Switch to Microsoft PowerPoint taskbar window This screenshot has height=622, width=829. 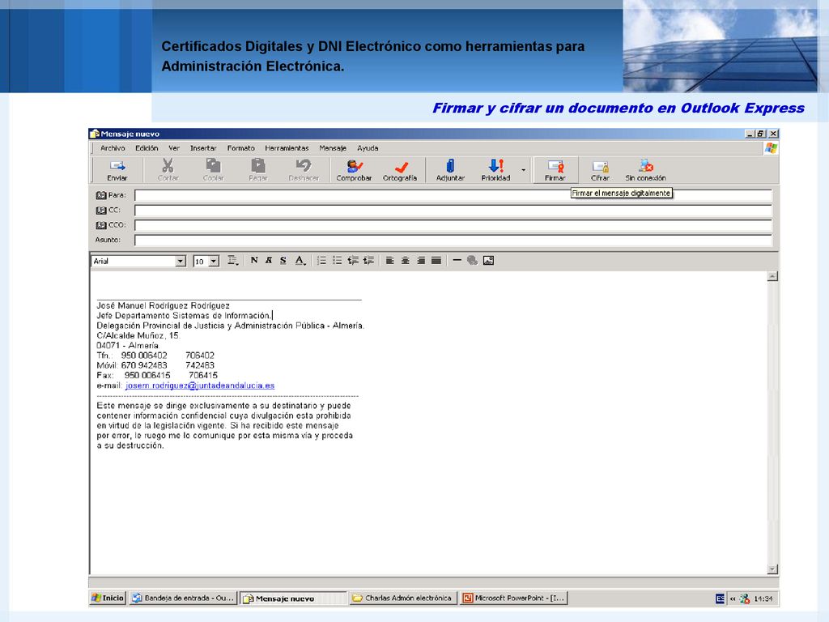tap(514, 599)
